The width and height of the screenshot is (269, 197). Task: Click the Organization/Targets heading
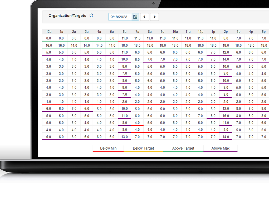[67, 16]
